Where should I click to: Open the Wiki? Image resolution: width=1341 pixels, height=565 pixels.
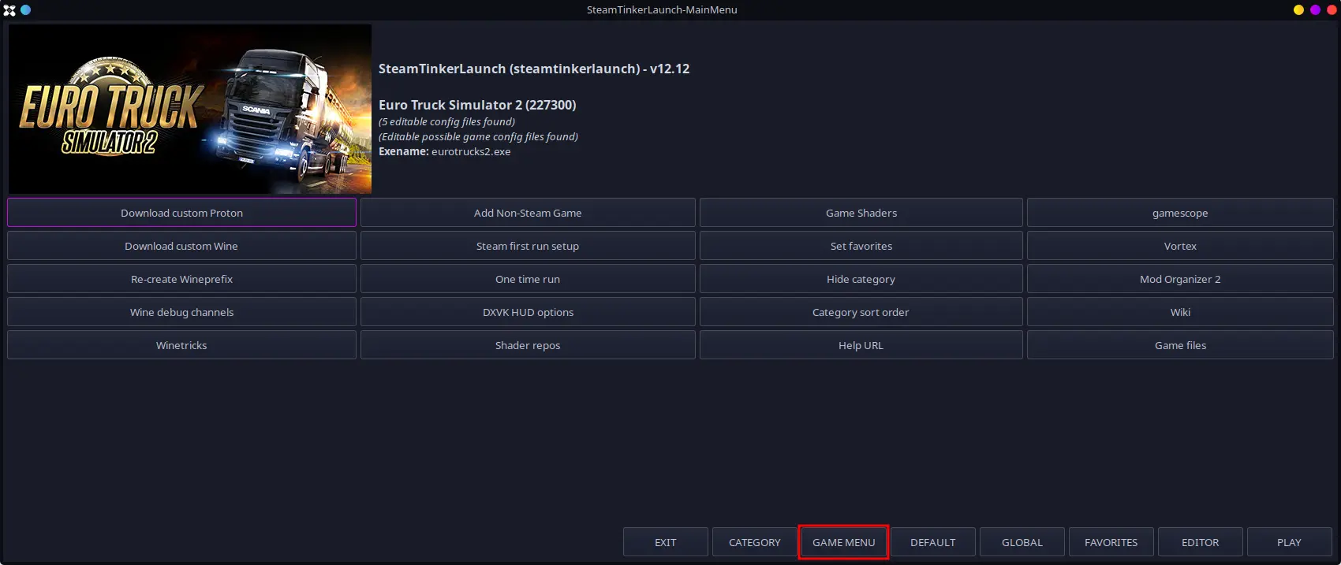click(x=1180, y=312)
